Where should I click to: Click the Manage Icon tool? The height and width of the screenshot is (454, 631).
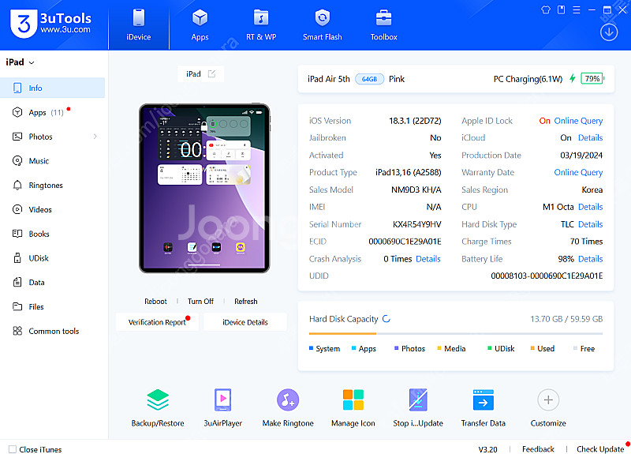[353, 400]
